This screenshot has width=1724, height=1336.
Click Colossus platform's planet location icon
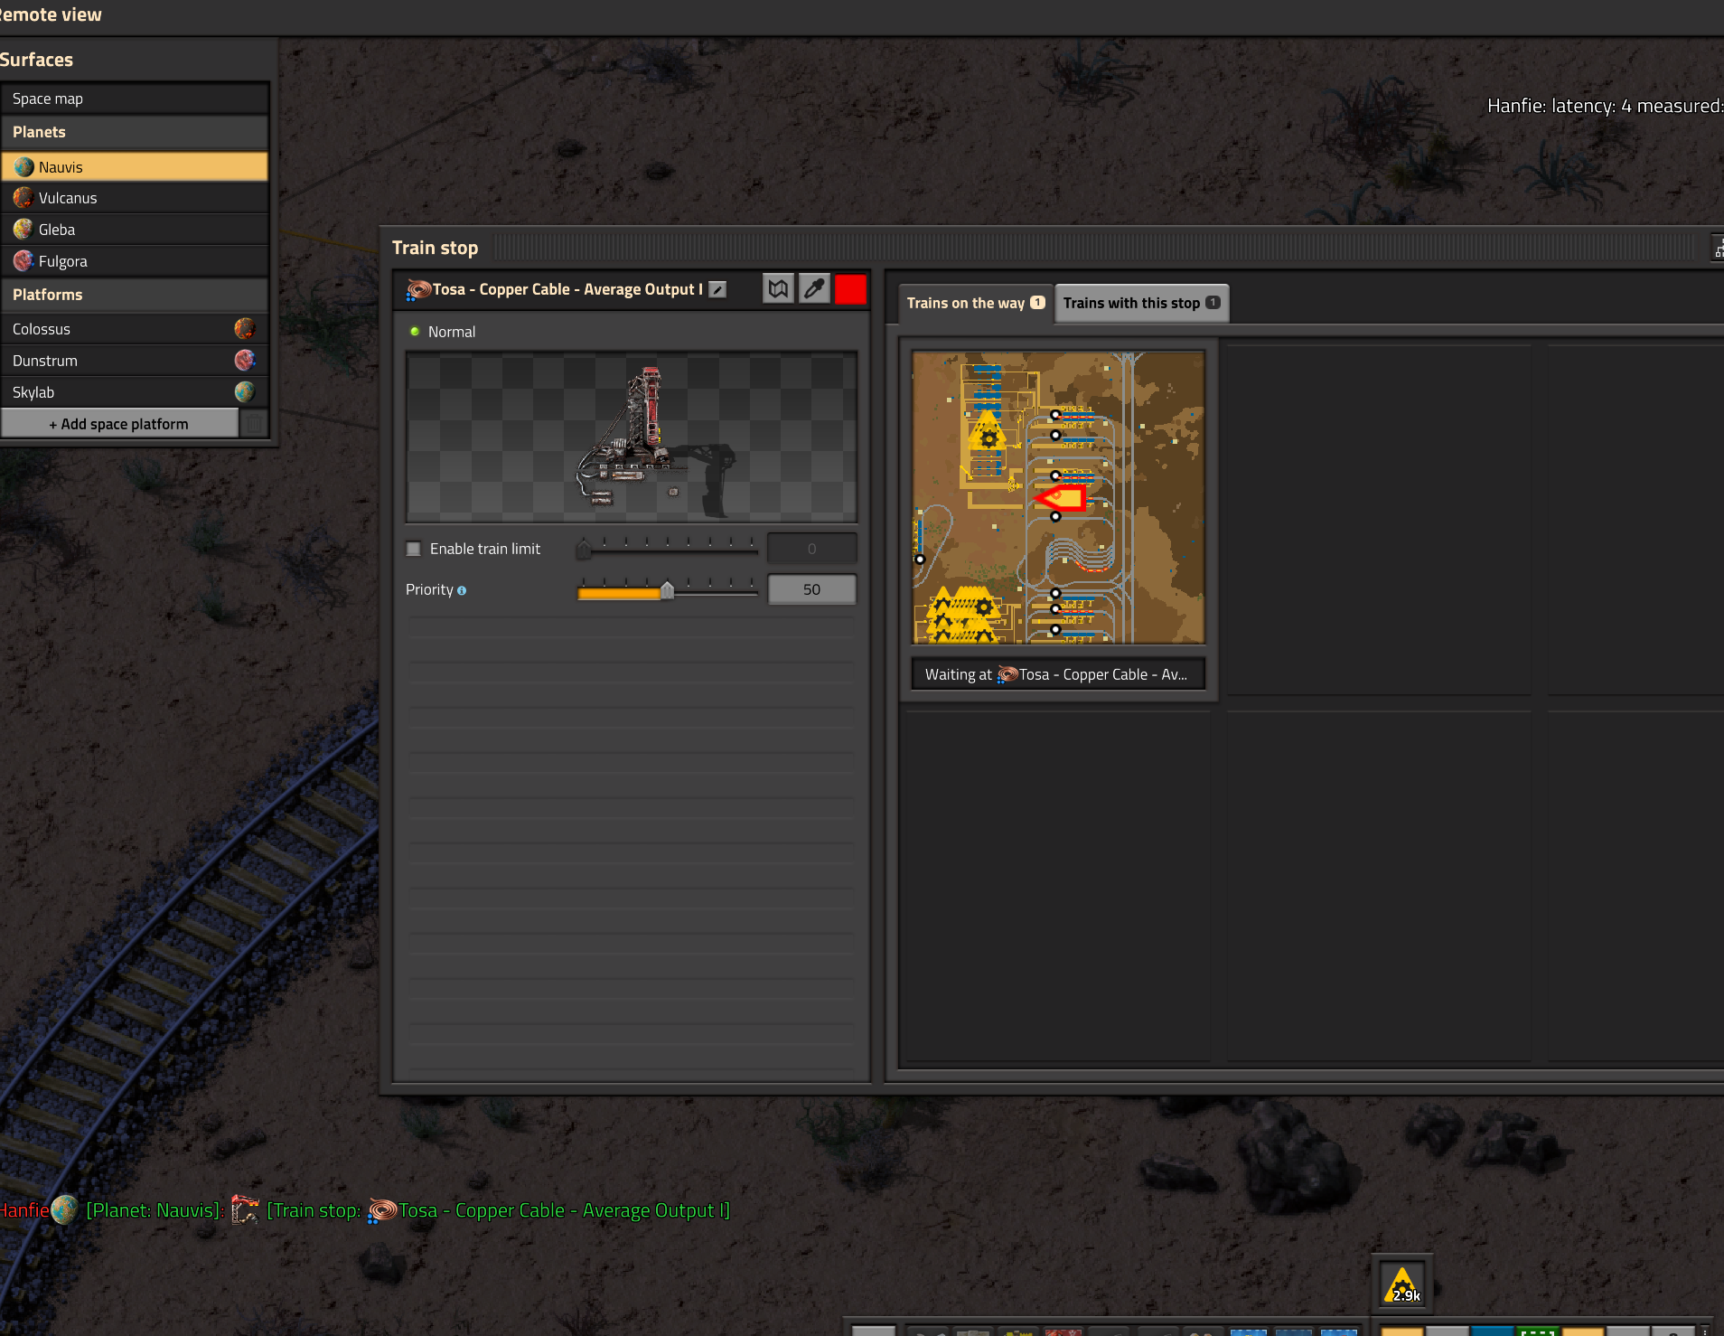click(x=245, y=329)
